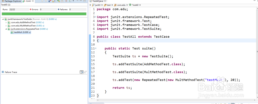This screenshot has height=104, width=258.
Task: Maximize the JUnit view panel
Action: (84, 1)
